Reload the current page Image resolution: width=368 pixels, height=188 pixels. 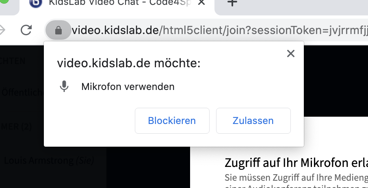pyautogui.click(x=26, y=30)
